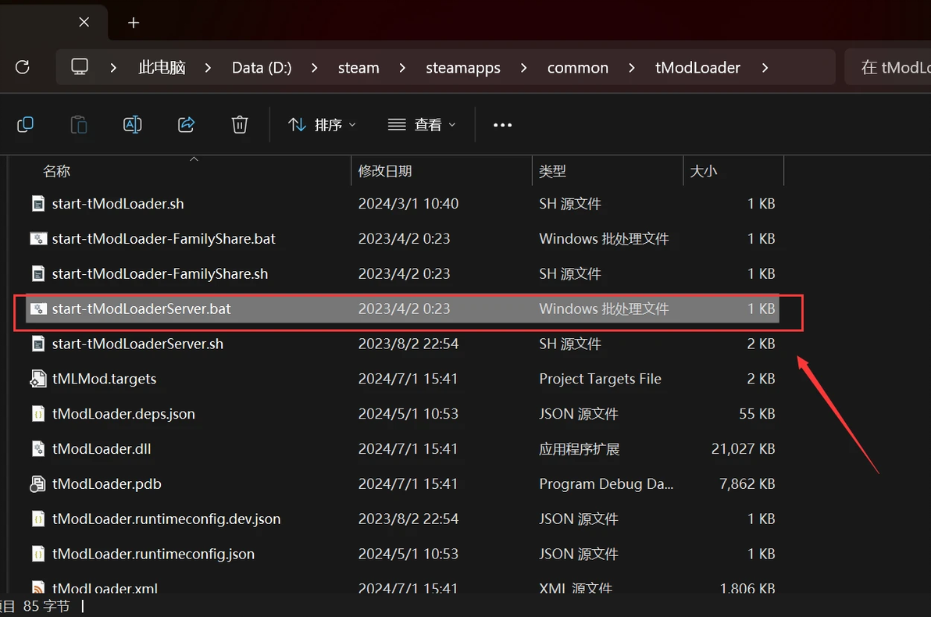Expand chevron after the monitor icon
The height and width of the screenshot is (617, 931).
point(113,68)
